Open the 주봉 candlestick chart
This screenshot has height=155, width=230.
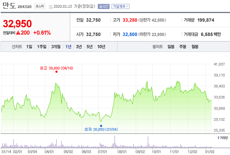(183, 47)
